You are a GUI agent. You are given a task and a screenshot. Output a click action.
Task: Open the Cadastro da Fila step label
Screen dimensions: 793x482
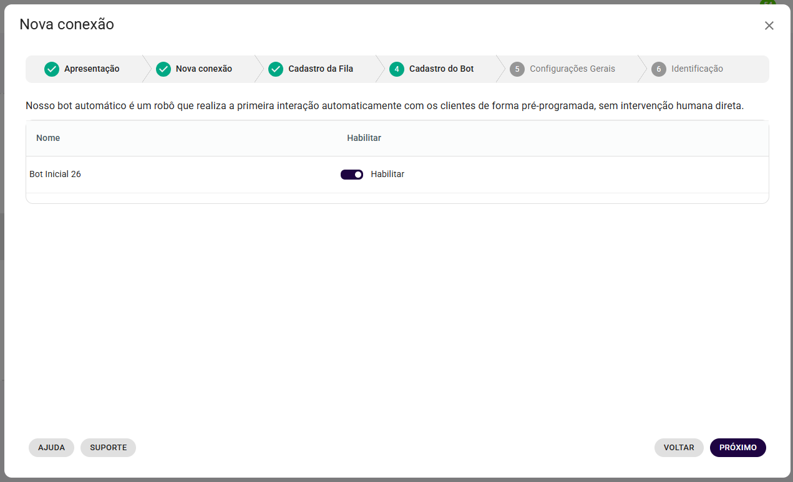(x=321, y=69)
